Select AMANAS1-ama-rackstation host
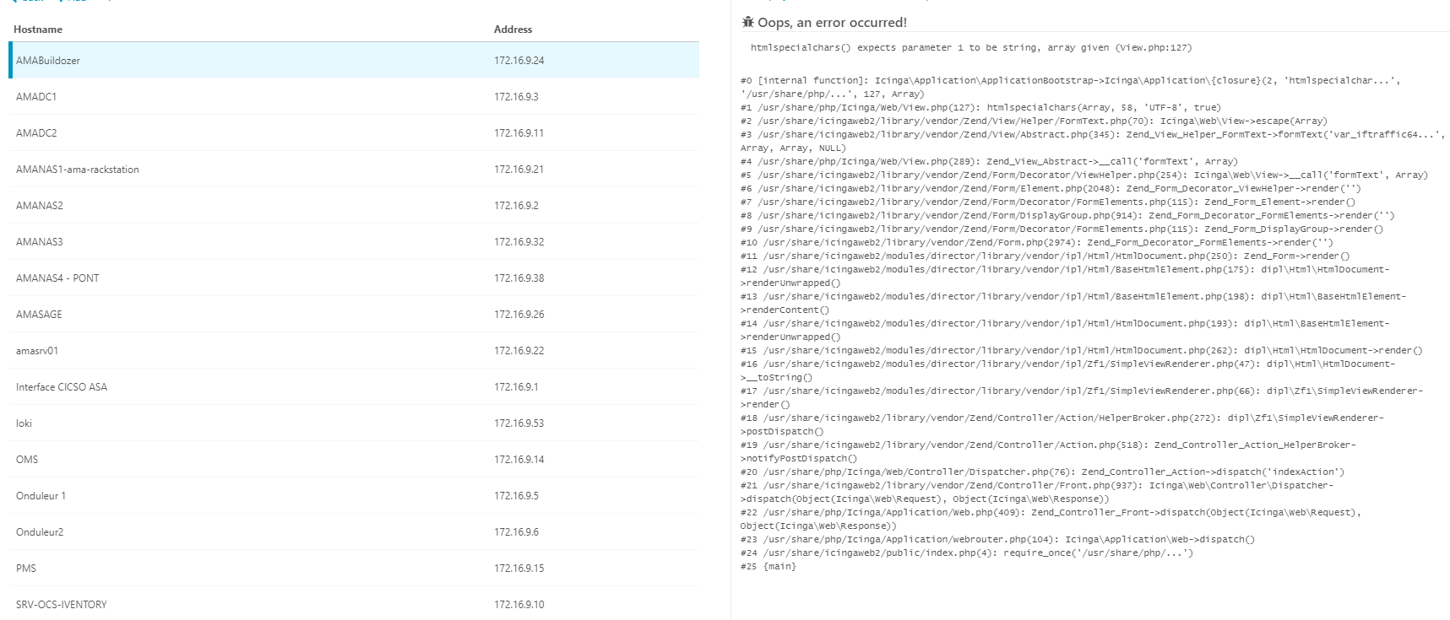 (354, 170)
